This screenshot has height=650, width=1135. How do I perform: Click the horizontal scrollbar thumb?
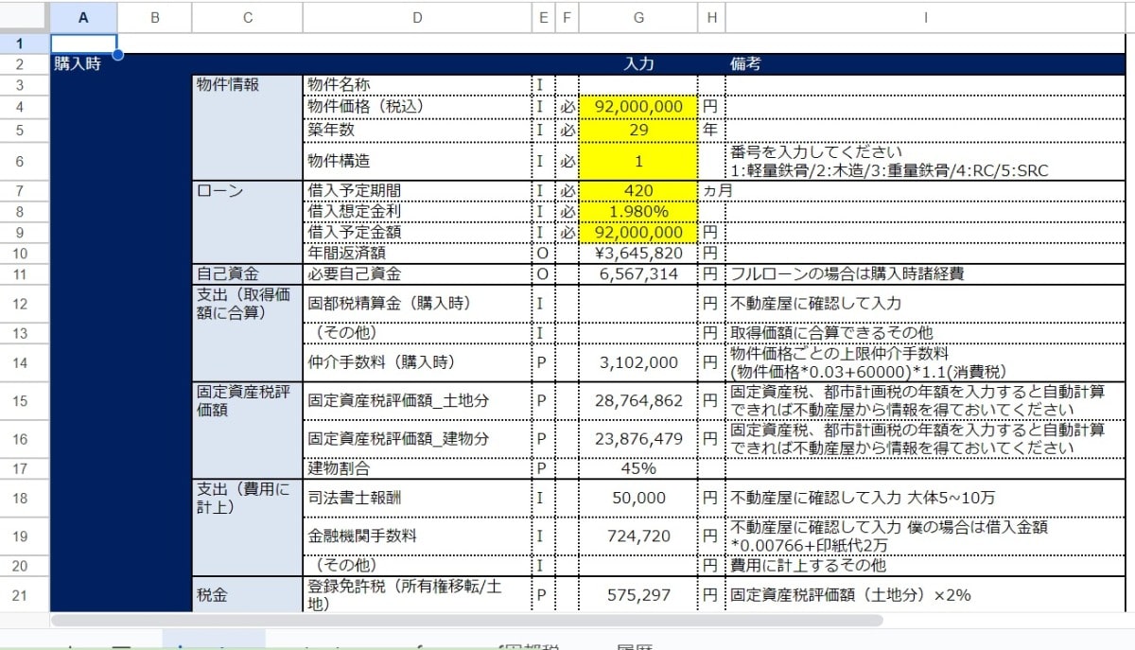466,621
